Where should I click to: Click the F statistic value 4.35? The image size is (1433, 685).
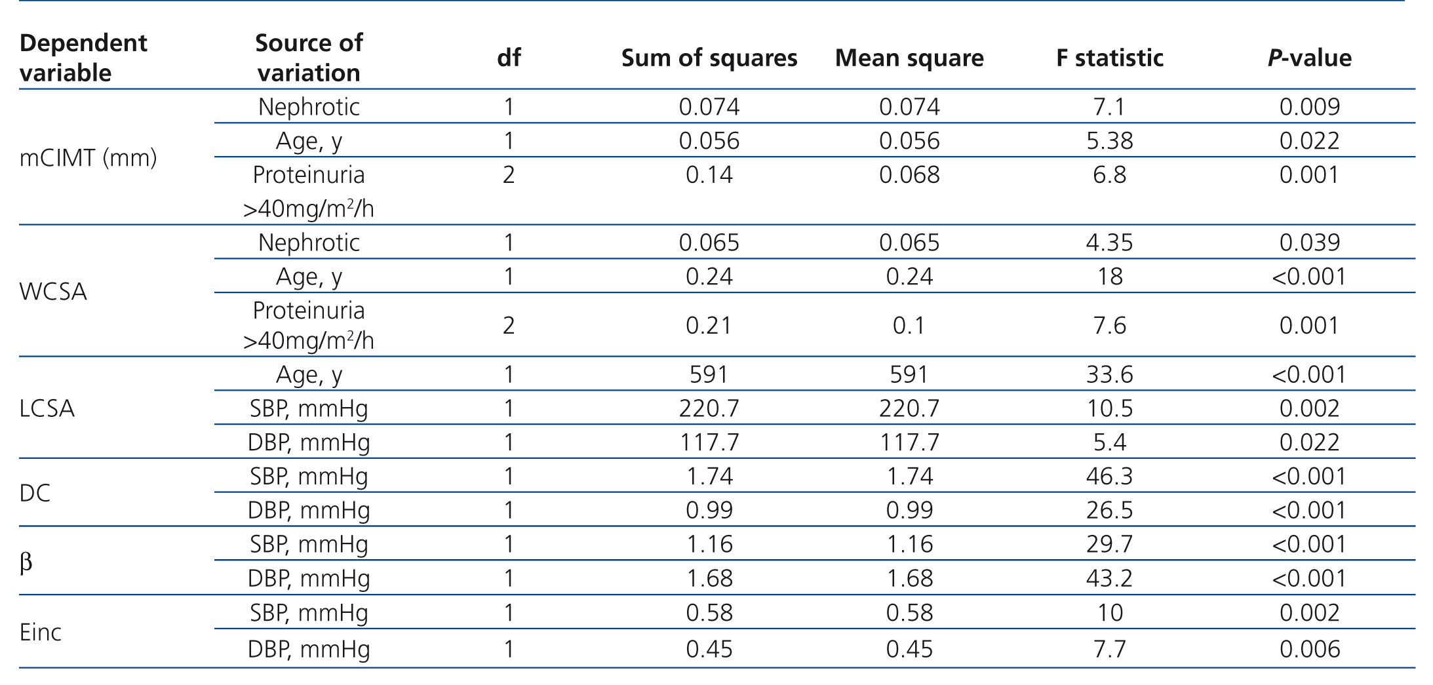tap(1109, 243)
